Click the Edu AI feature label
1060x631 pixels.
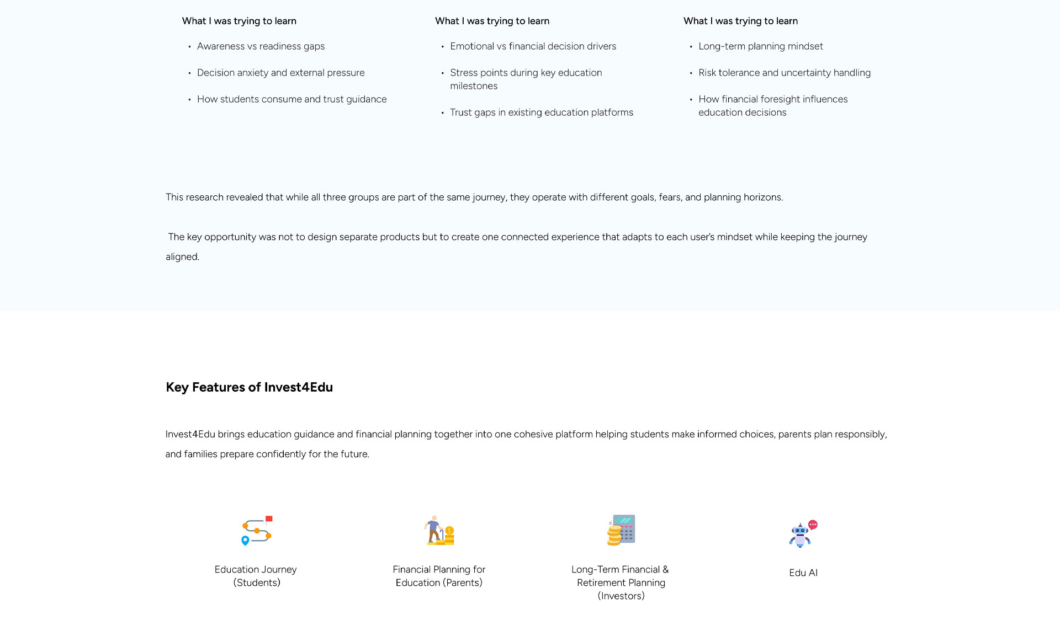[x=803, y=573]
